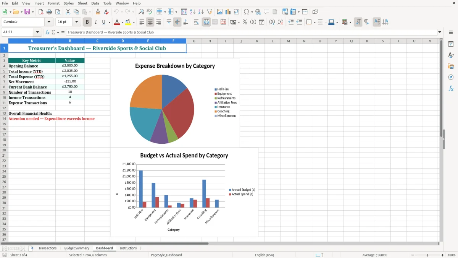
Task: Click the Clear Direct Formatting icon
Action: [106, 12]
